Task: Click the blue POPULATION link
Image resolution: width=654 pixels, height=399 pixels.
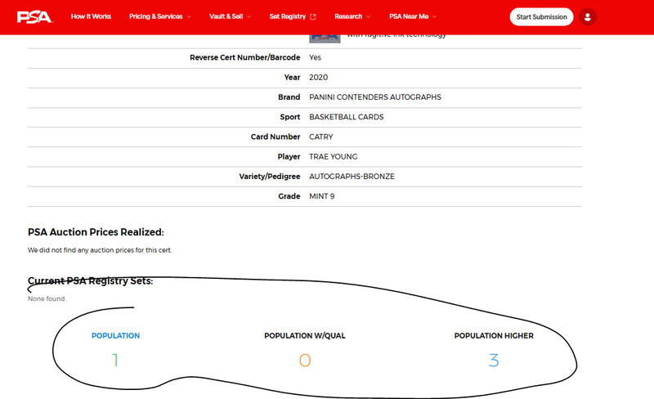Action: point(115,335)
